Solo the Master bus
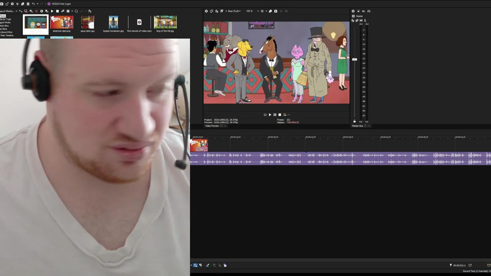The height and width of the screenshot is (276, 491). [x=365, y=20]
